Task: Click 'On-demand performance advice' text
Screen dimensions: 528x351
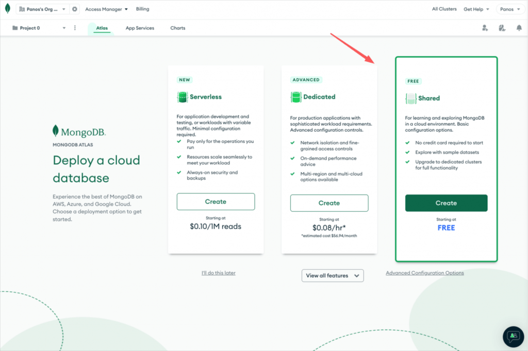Action: 328,161
